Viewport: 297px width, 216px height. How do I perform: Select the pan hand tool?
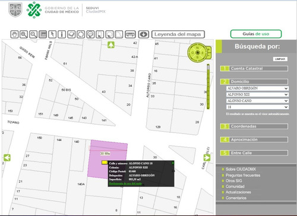pos(14,34)
